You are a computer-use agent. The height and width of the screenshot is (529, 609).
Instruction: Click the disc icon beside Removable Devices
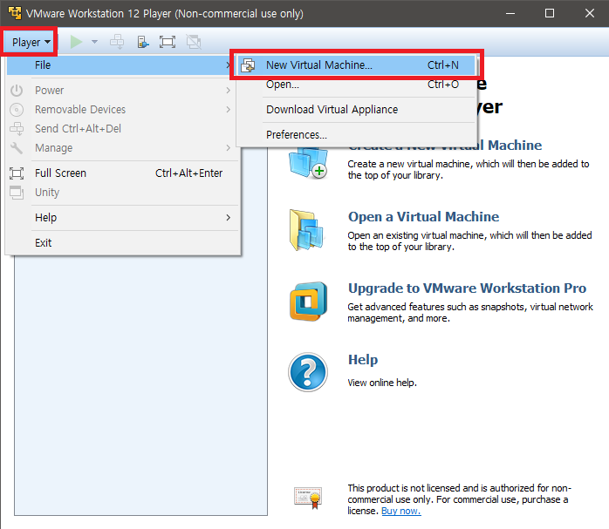coord(17,110)
